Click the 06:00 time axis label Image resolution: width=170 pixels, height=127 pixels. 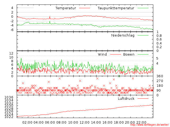pos(50,123)
